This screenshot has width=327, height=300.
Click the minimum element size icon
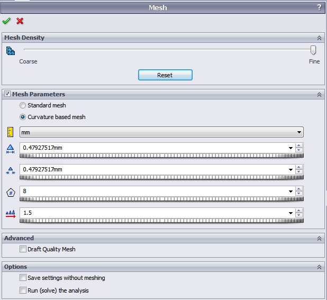click(x=11, y=171)
